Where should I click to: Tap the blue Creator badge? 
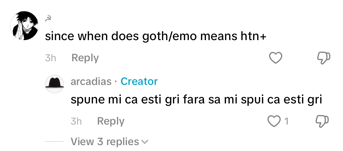[139, 82]
